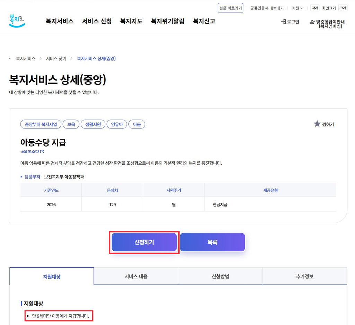Click the 목록 button

tap(213, 242)
